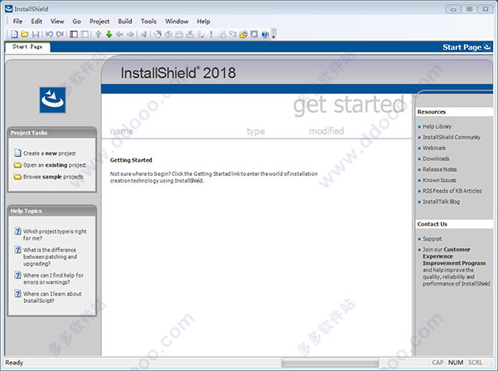498x371 pixels.
Task: Click the Forward right-arrow toolbar icon
Action: click(x=130, y=34)
